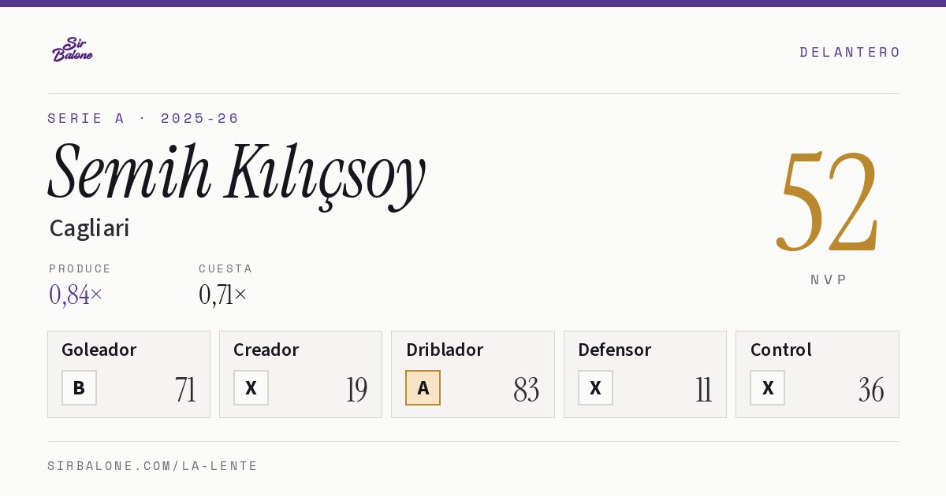946x496 pixels.
Task: Click the X grade badge under Control
Action: (x=767, y=388)
